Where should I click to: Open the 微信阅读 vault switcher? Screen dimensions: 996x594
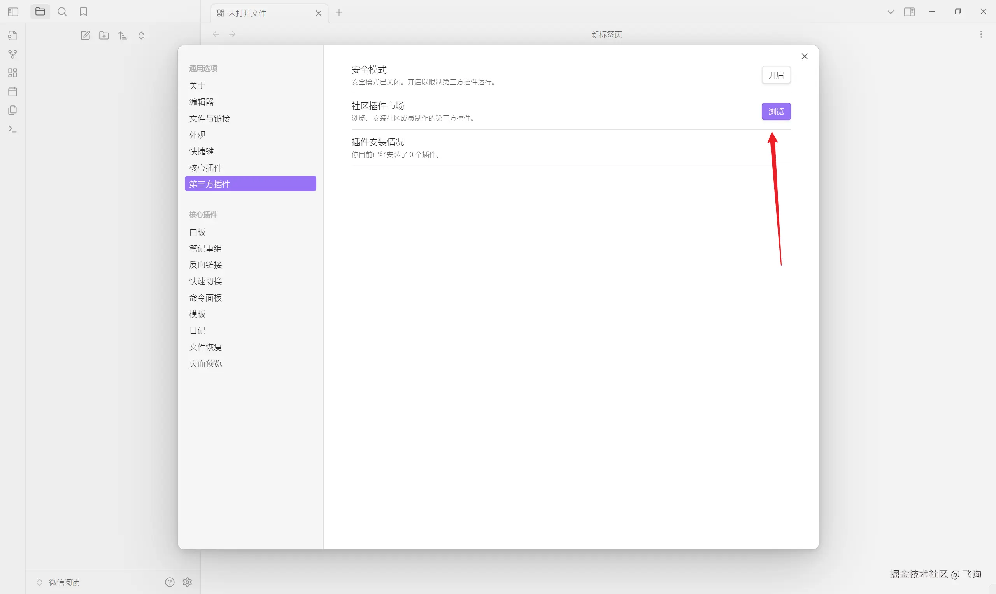coord(64,582)
